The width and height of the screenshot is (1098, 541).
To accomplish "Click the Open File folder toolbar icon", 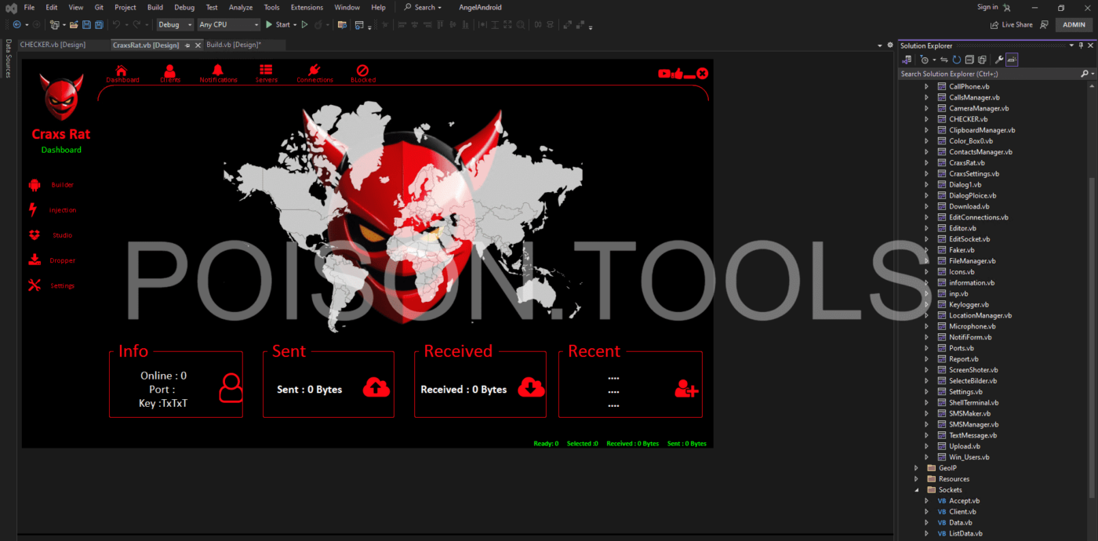I will pos(74,25).
